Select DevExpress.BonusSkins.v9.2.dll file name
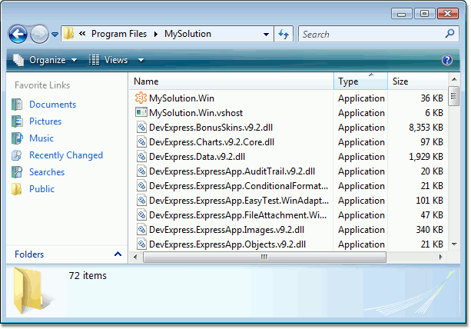This screenshot has height=329, width=471. click(x=211, y=128)
